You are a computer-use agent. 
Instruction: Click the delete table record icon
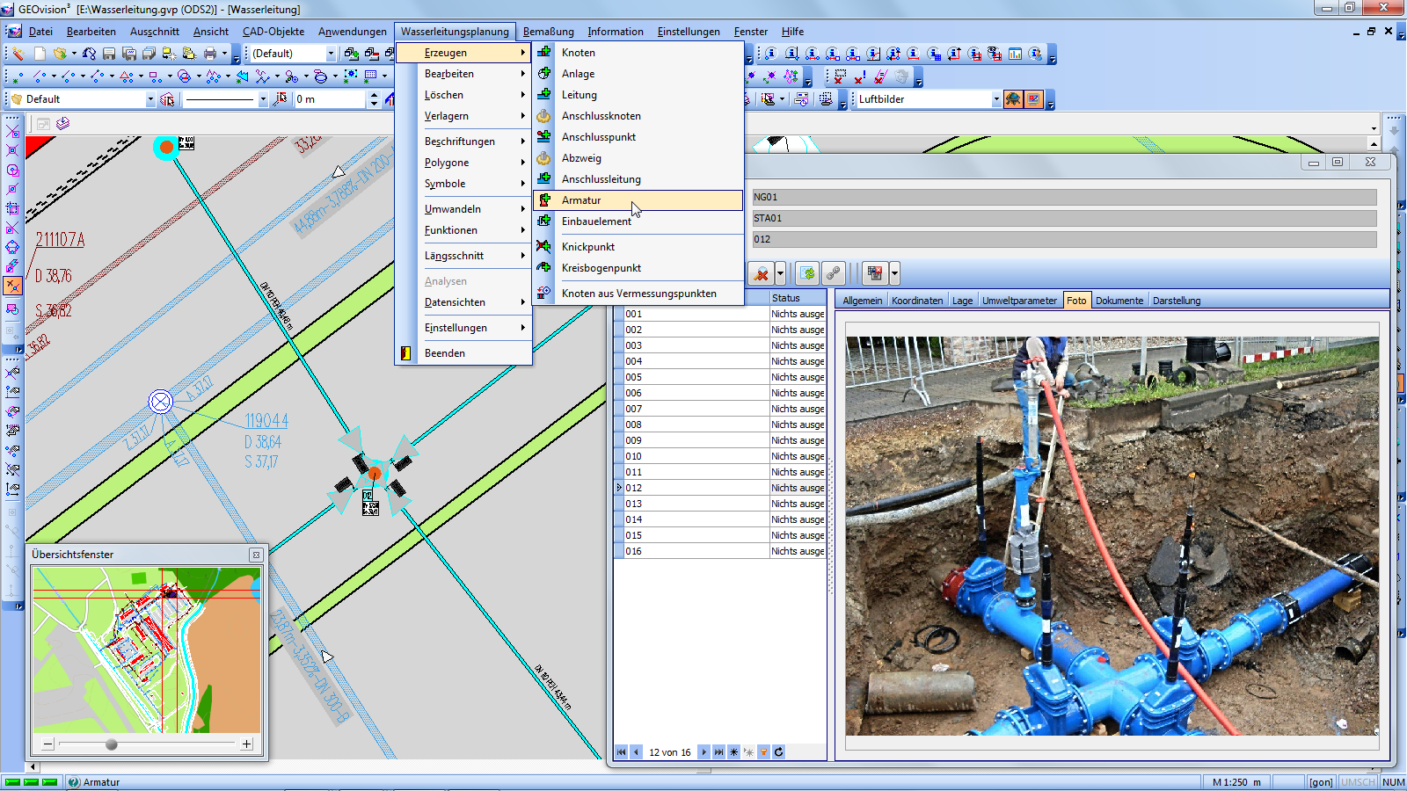tap(875, 273)
